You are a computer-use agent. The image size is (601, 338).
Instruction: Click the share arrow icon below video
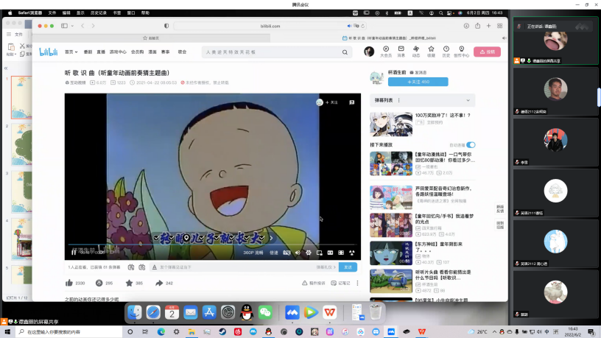point(158,283)
